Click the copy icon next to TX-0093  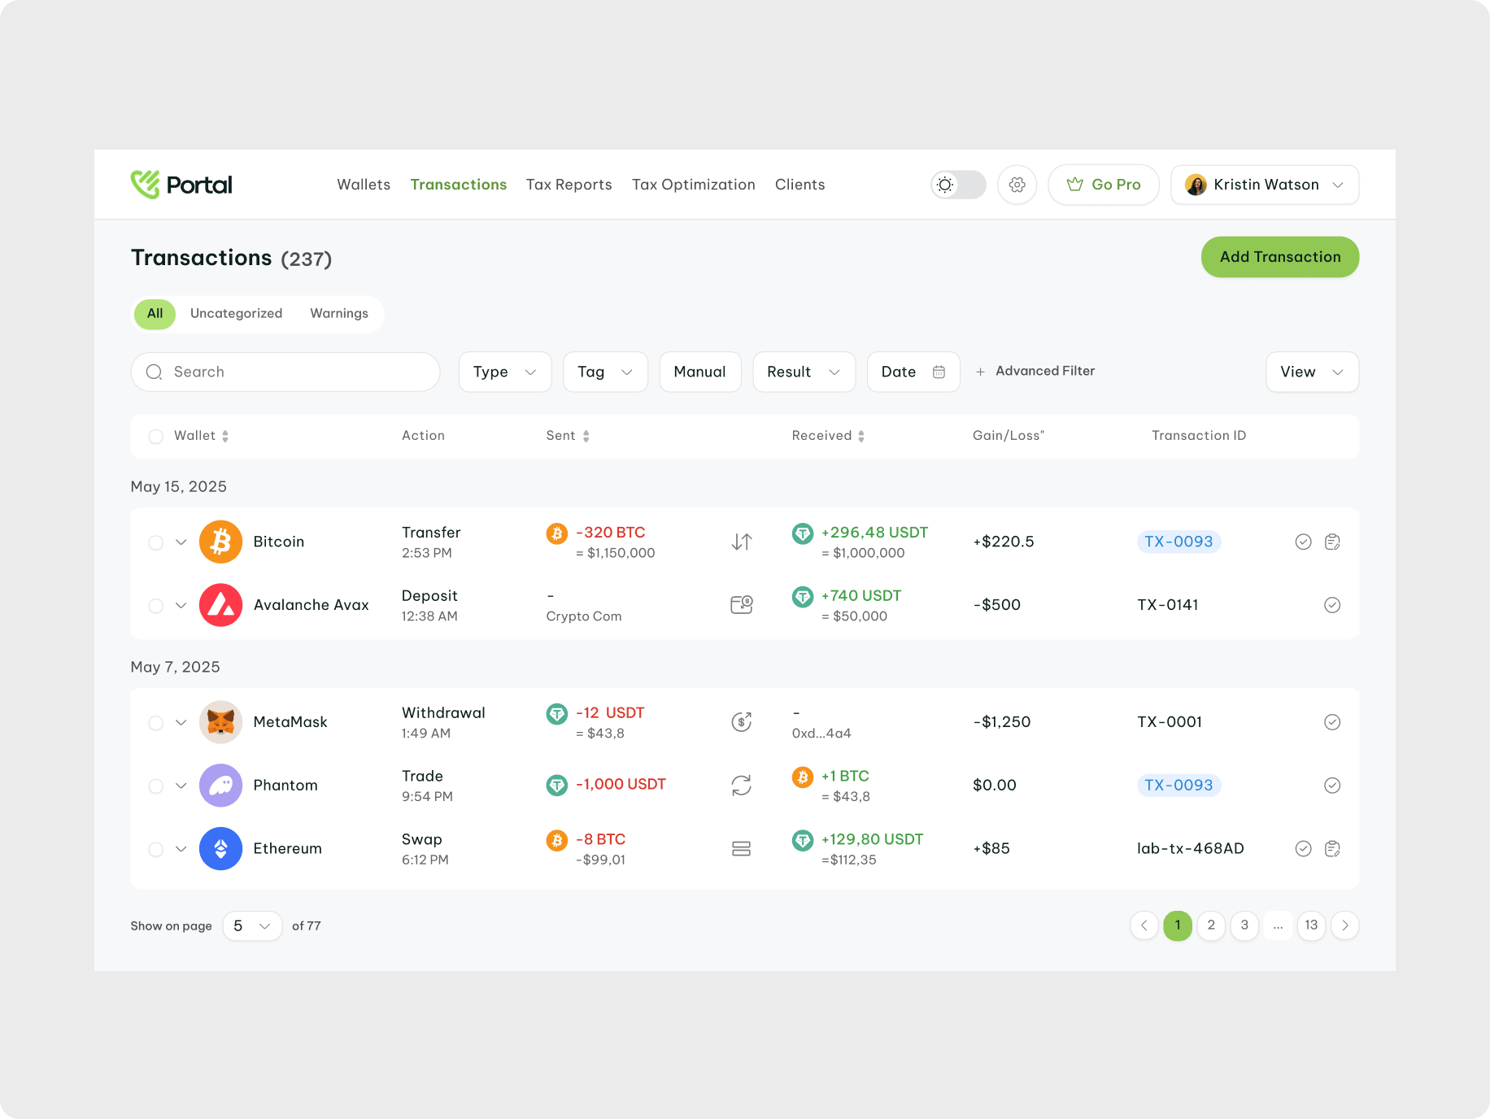coord(1332,541)
